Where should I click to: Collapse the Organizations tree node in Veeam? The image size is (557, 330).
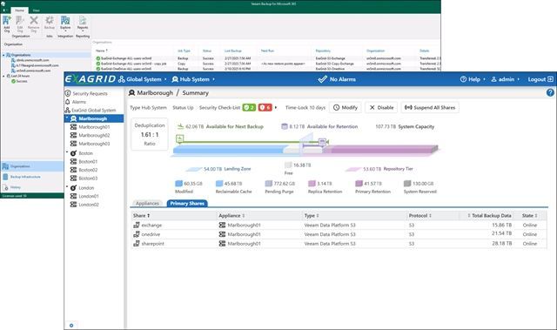[3, 55]
